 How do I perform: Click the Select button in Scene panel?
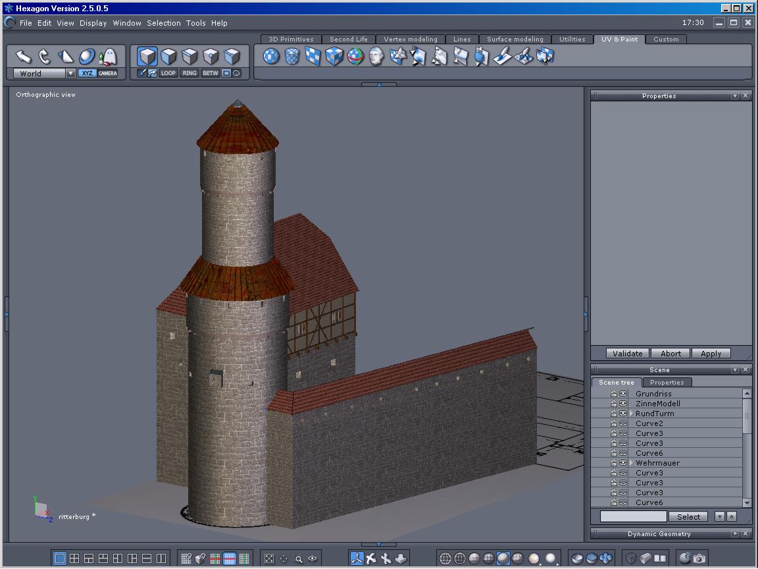(x=688, y=517)
